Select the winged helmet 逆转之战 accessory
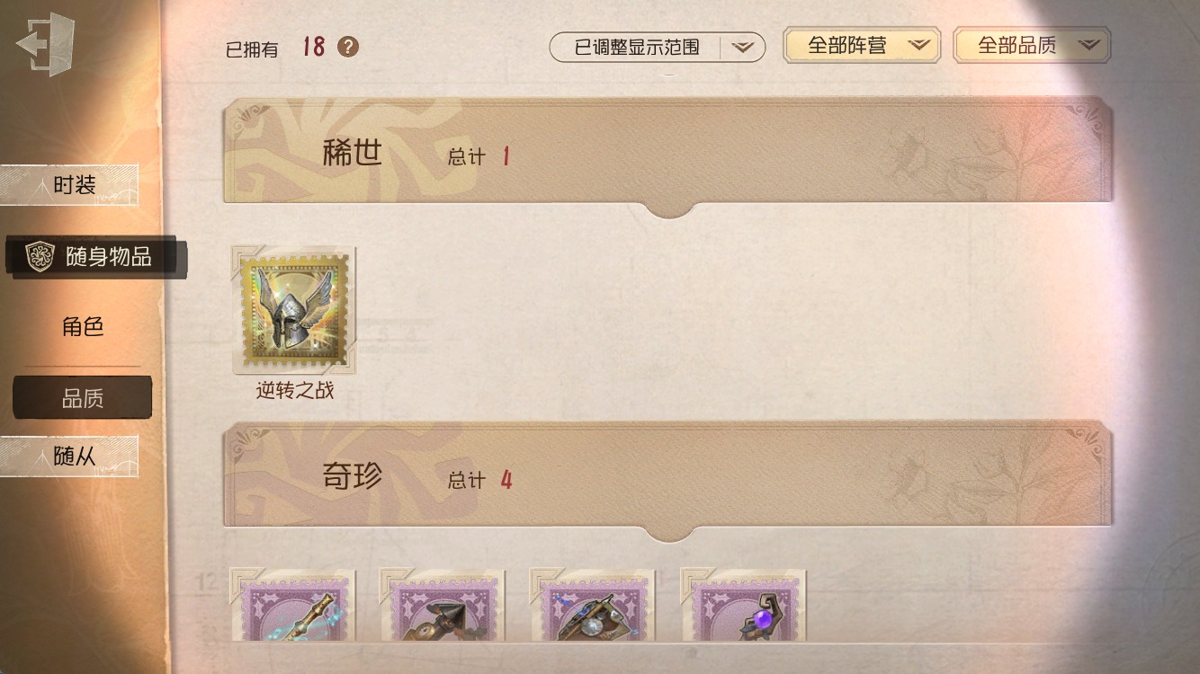The width and height of the screenshot is (1200, 674). (x=294, y=310)
